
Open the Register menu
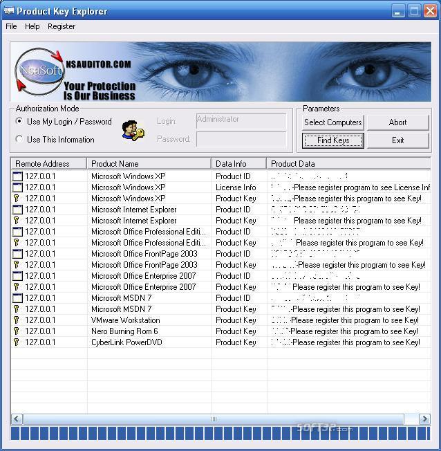click(62, 26)
